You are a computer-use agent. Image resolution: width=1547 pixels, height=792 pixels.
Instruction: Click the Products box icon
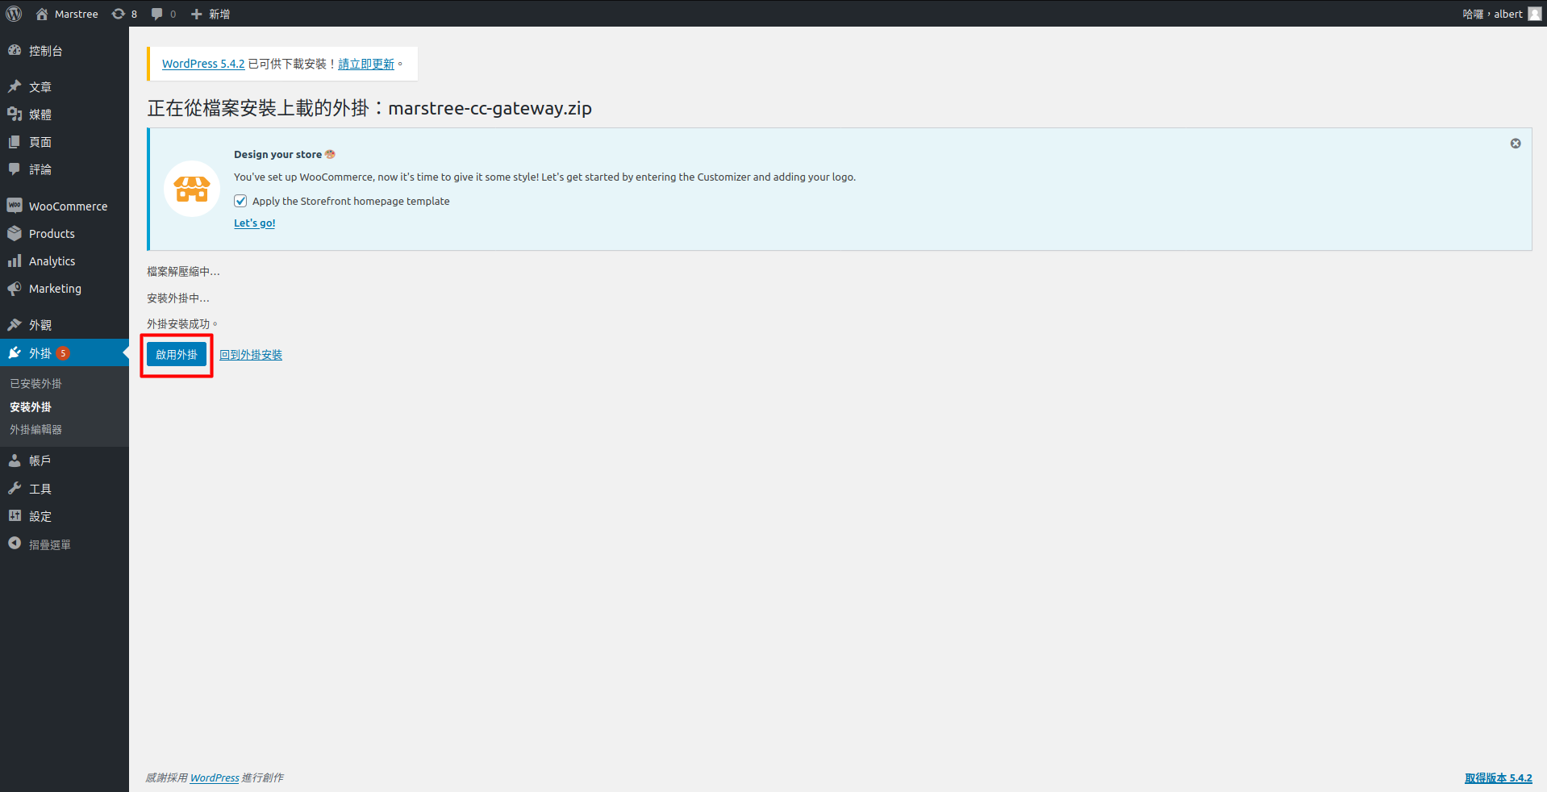15,233
